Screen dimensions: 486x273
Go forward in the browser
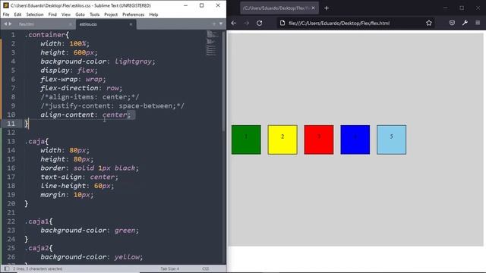[246, 23]
